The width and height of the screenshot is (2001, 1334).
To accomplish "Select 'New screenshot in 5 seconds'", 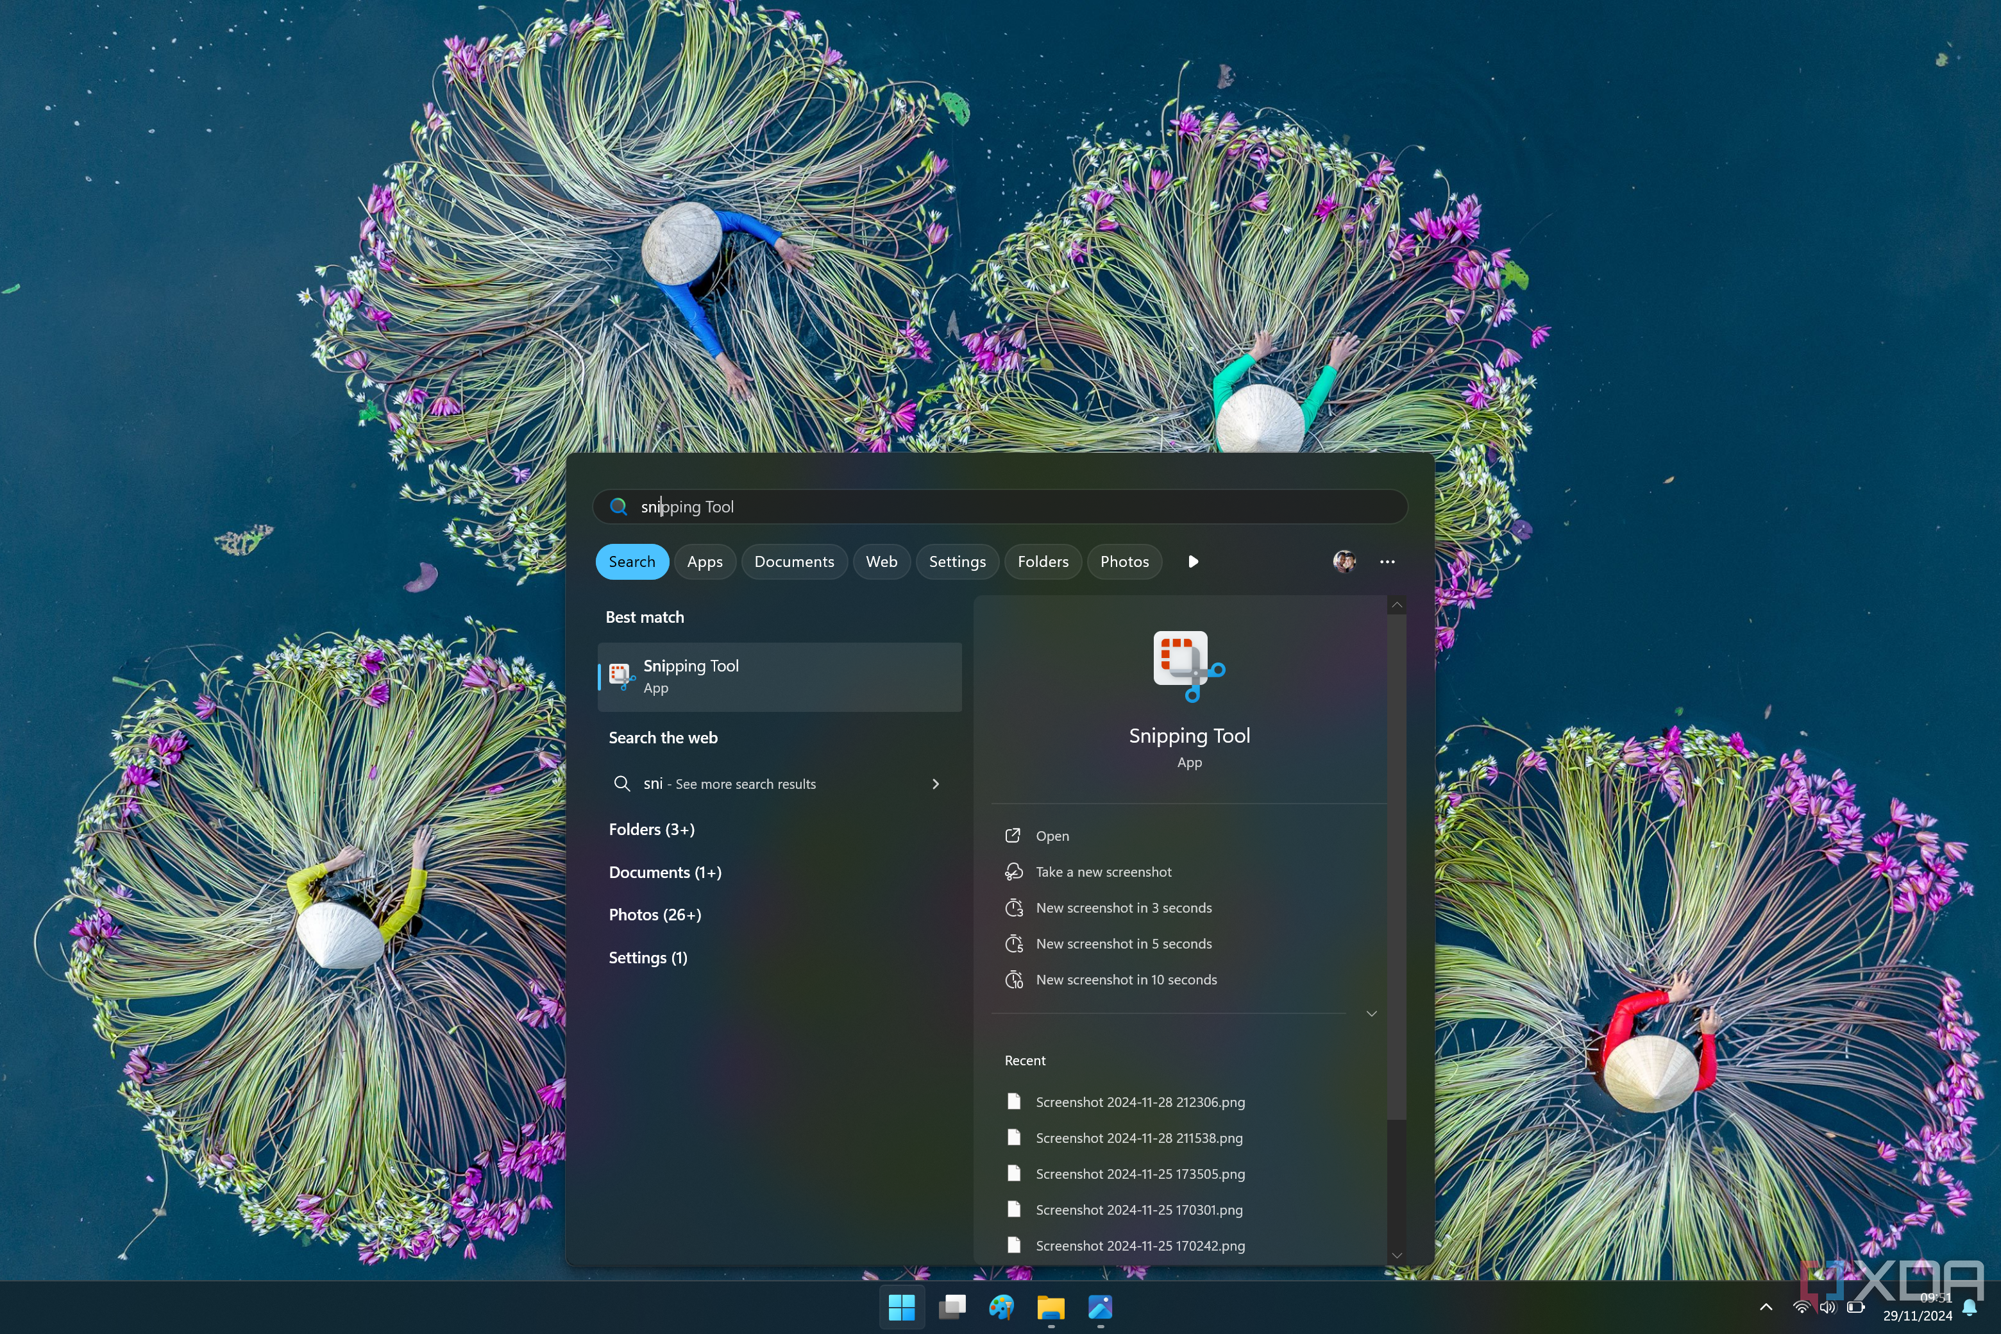I will pos(1124,942).
